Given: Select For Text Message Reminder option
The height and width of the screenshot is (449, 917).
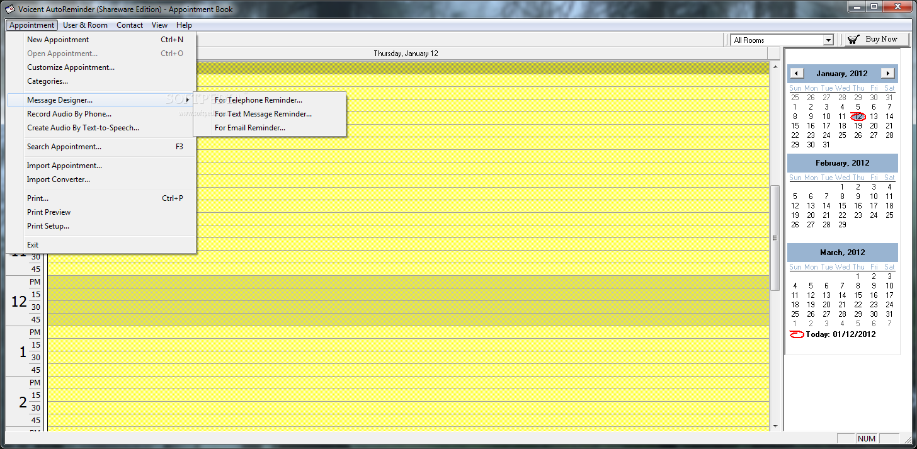Looking at the screenshot, I should 270,114.
